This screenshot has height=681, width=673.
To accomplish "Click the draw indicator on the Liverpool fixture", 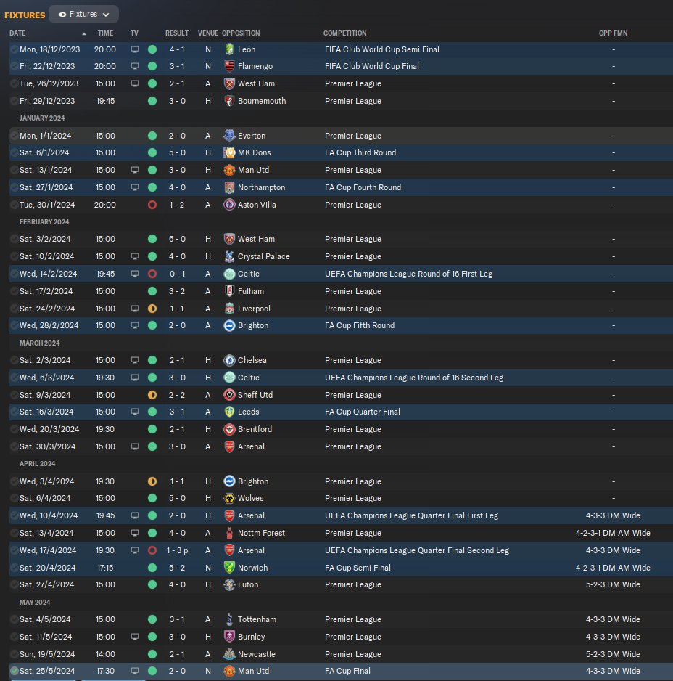I will point(152,309).
